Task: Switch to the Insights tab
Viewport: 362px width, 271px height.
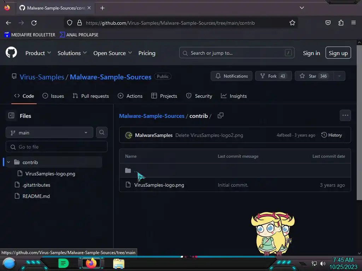Action: (234, 96)
